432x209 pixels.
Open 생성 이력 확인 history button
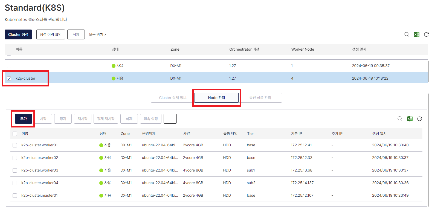click(x=51, y=34)
